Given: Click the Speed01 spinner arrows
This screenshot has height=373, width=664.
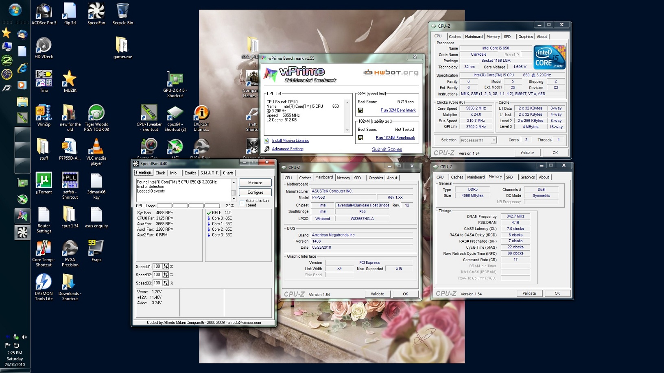Looking at the screenshot, I should coord(166,267).
